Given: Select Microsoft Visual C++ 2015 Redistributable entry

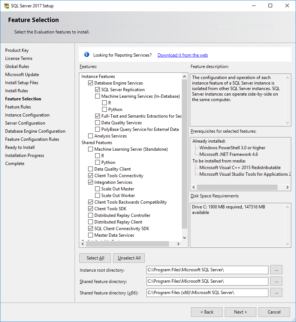Looking at the screenshot, I should point(240,168).
